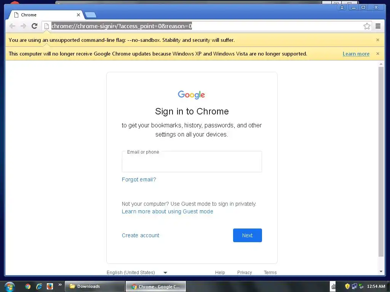Click the 12:54 AM system clock
Image resolution: width=390 pixels, height=292 pixels.
[x=376, y=286]
